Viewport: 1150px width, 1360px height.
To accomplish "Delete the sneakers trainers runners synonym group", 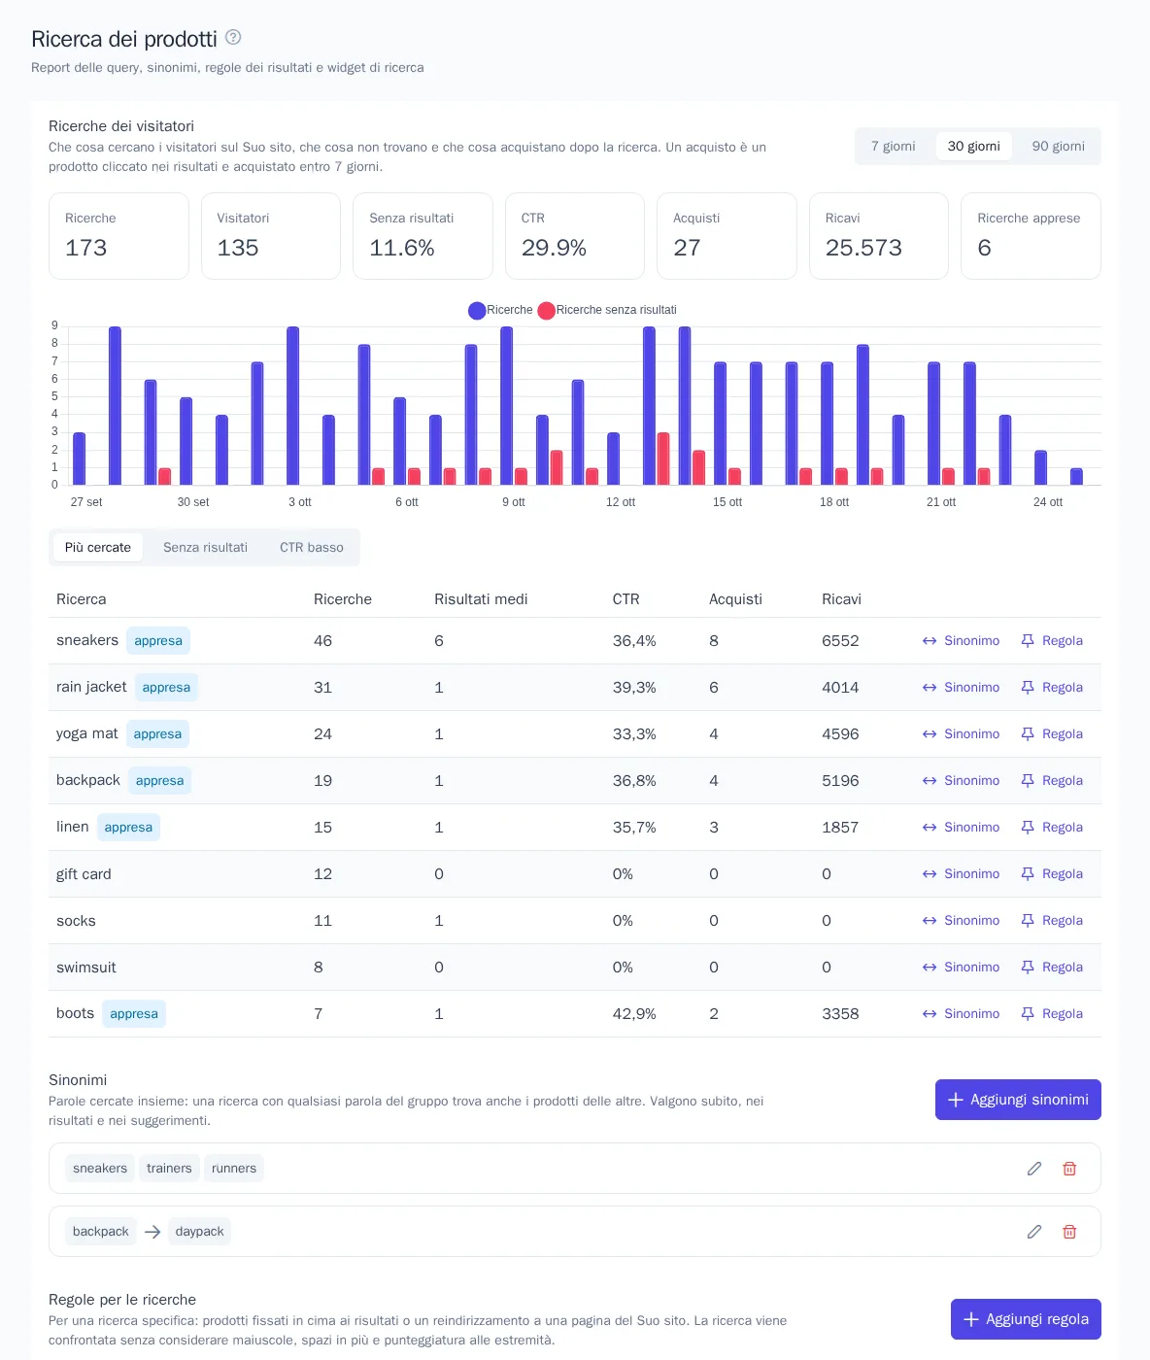I will tap(1069, 1169).
